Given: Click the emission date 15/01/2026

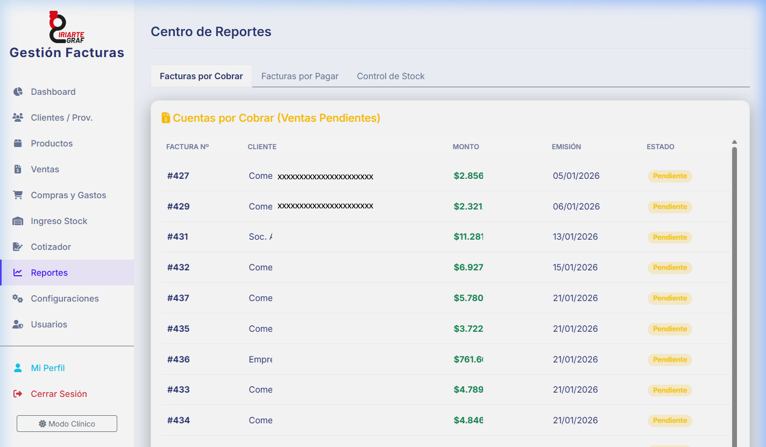Looking at the screenshot, I should 575,267.
